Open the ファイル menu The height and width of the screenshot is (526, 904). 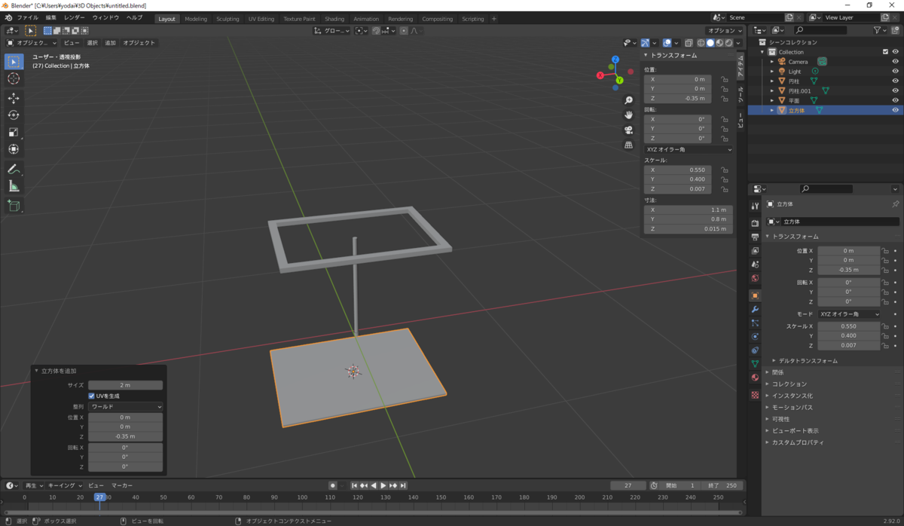coord(27,17)
